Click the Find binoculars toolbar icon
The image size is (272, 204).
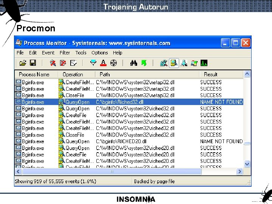[x=134, y=63]
